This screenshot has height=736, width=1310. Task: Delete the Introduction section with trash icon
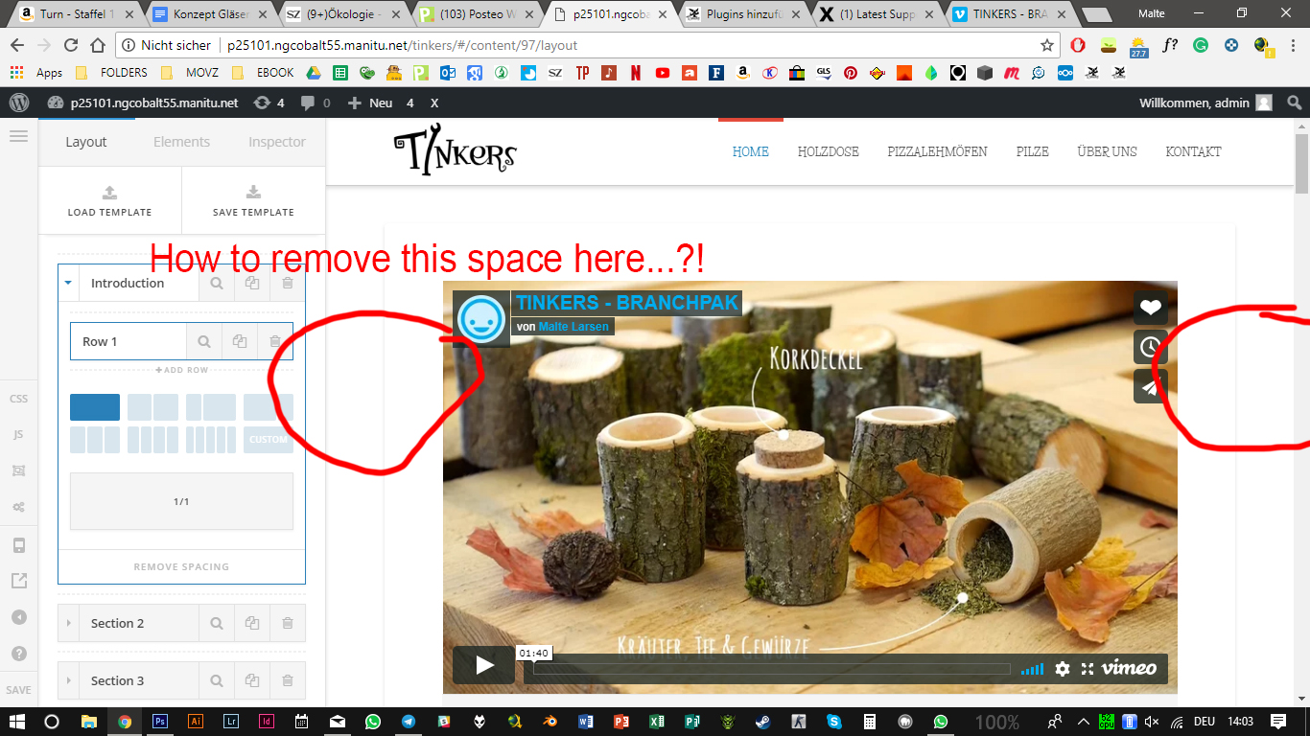pyautogui.click(x=288, y=283)
